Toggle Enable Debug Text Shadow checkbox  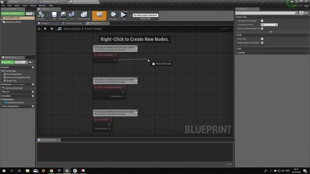262,43
